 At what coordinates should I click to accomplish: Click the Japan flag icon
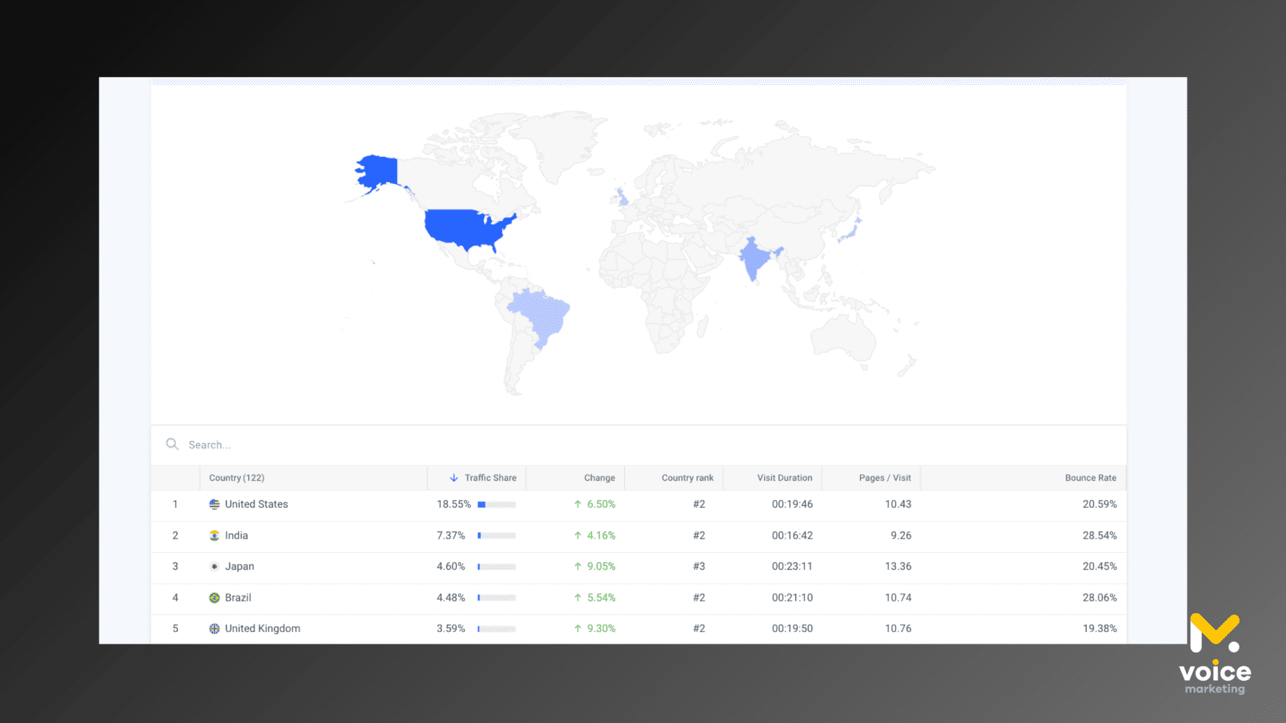(214, 567)
